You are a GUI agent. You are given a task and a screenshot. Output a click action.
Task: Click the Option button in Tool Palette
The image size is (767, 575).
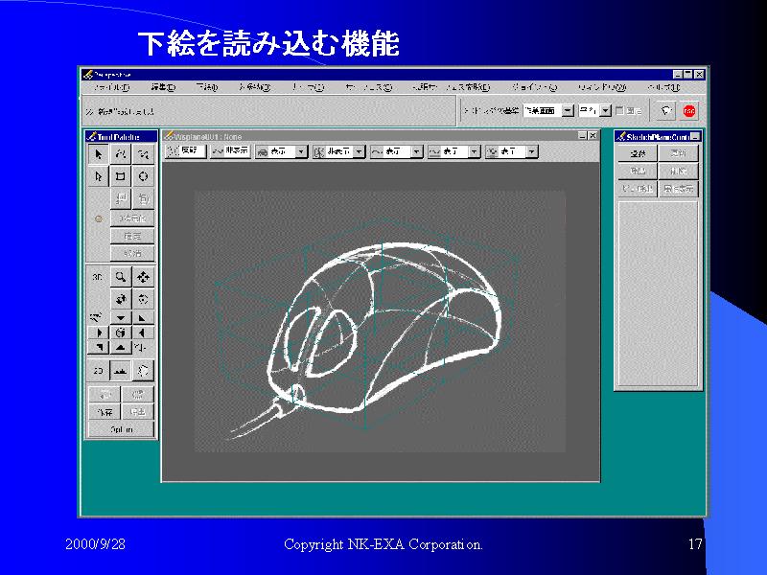tap(121, 429)
